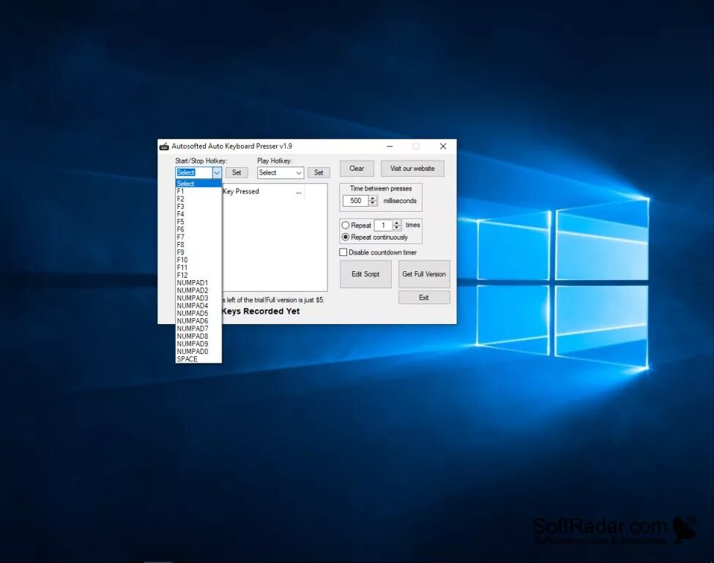
Task: Click the app keyboard icon in title bar
Action: (164, 147)
